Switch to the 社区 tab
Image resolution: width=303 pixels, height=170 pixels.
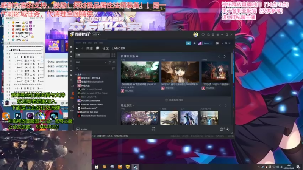[x=105, y=48]
